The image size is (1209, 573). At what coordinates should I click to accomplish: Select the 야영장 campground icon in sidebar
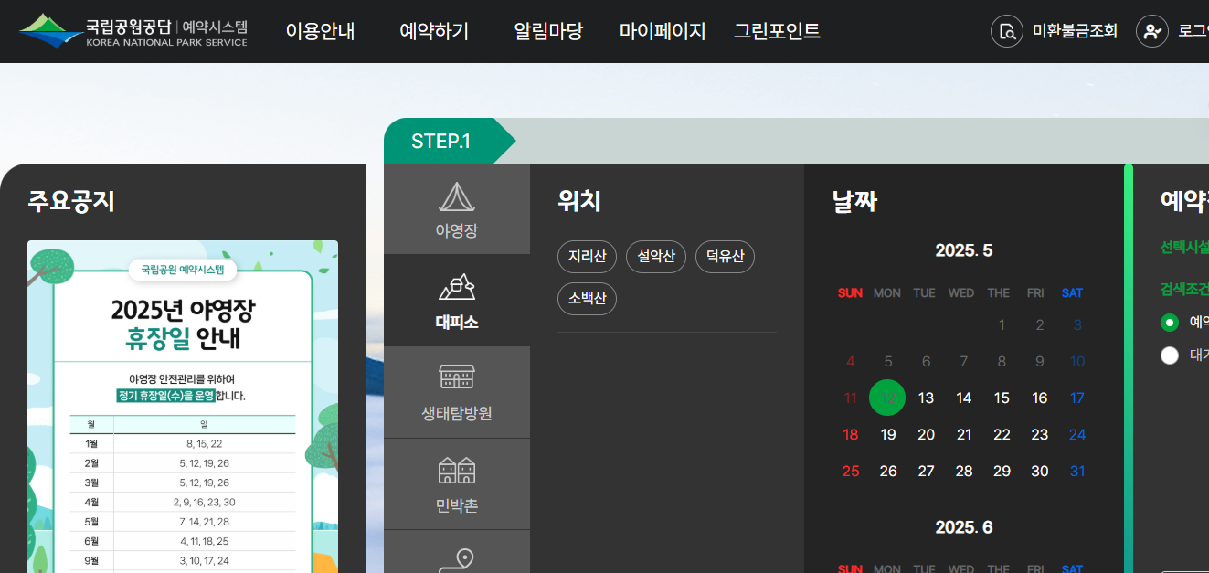coord(457,208)
